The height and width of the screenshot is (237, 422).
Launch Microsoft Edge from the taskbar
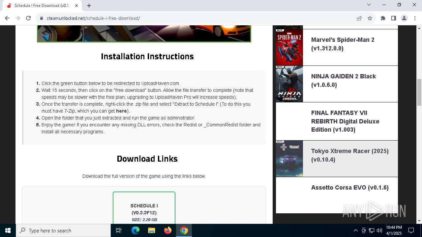point(136,230)
